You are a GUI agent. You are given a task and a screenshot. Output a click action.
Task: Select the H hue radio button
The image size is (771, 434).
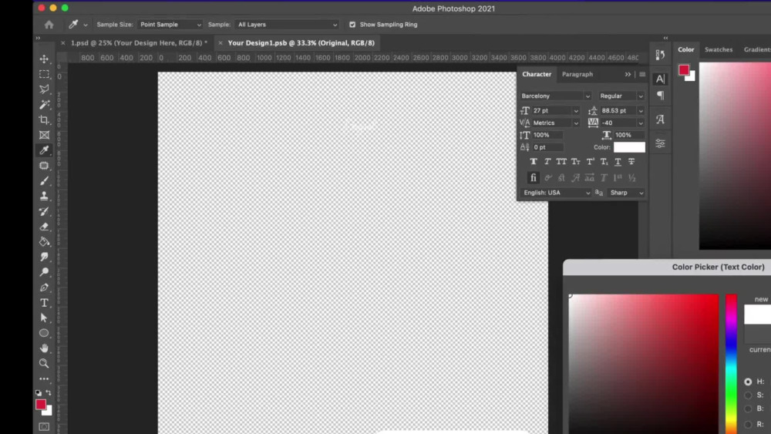[748, 382]
